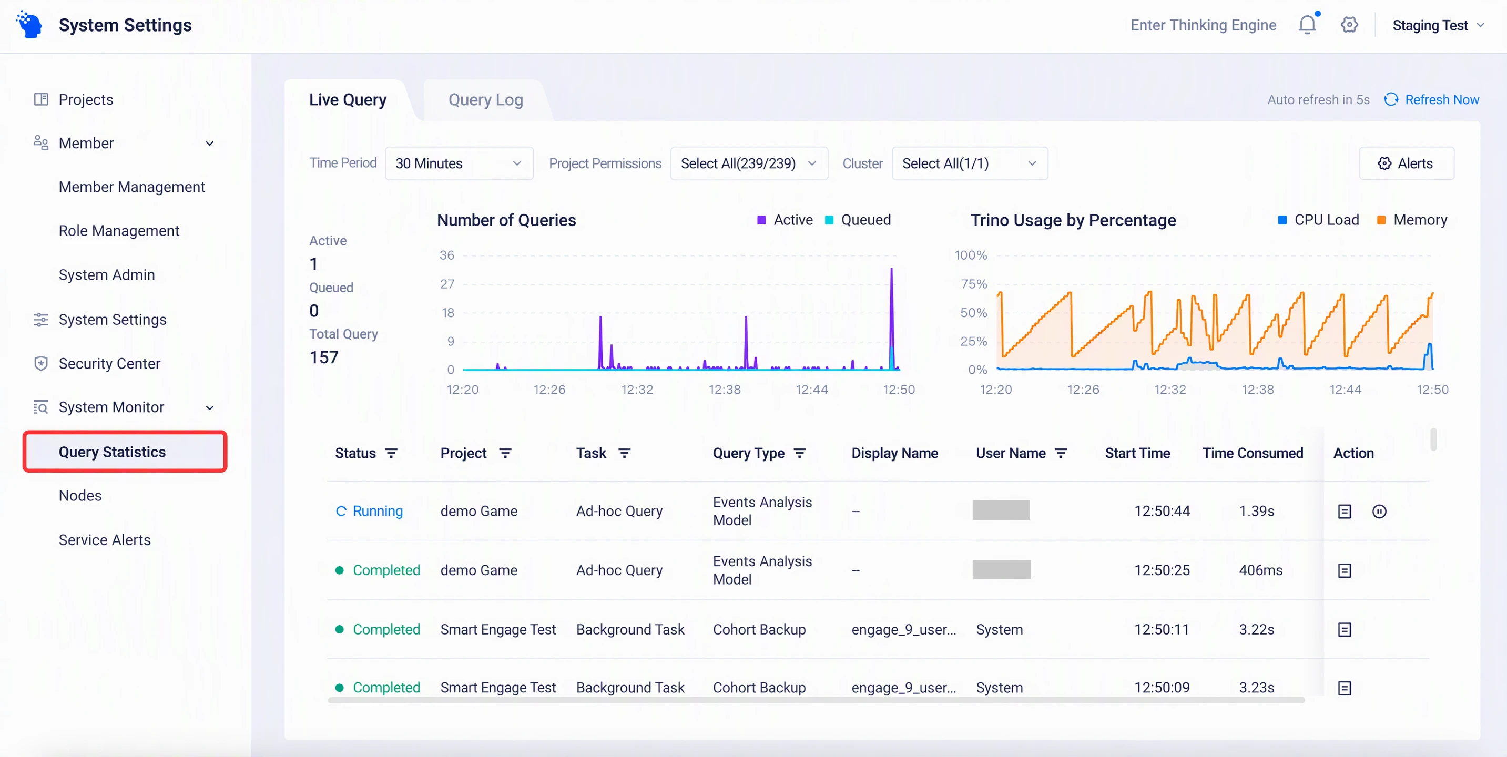The image size is (1507, 757).
Task: Open the Cluster dropdown
Action: tap(970, 163)
